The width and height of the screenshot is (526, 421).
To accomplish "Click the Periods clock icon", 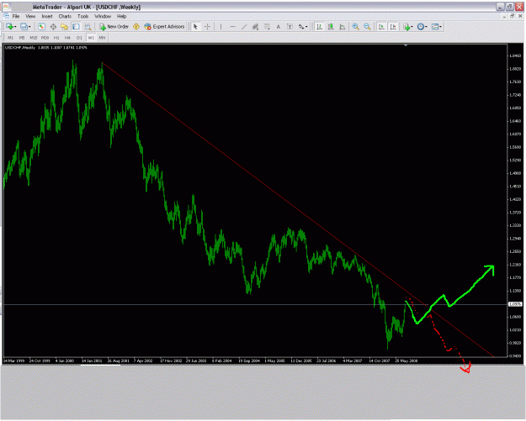I will coord(420,27).
